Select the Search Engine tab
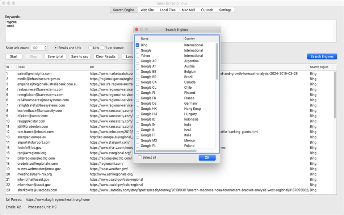The width and height of the screenshot is (344, 215). pos(124,10)
